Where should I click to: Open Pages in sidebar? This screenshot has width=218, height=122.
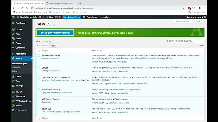pyautogui.click(x=18, y=43)
